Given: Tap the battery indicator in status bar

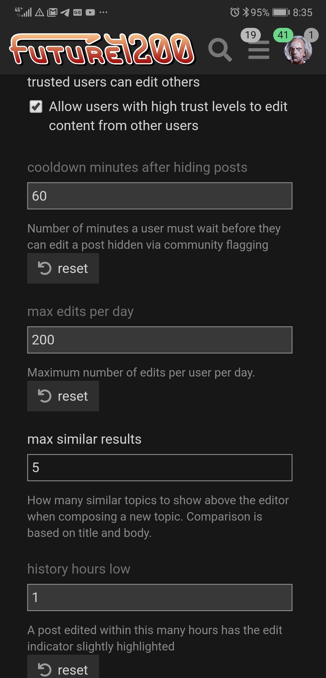Looking at the screenshot, I should pos(281,12).
